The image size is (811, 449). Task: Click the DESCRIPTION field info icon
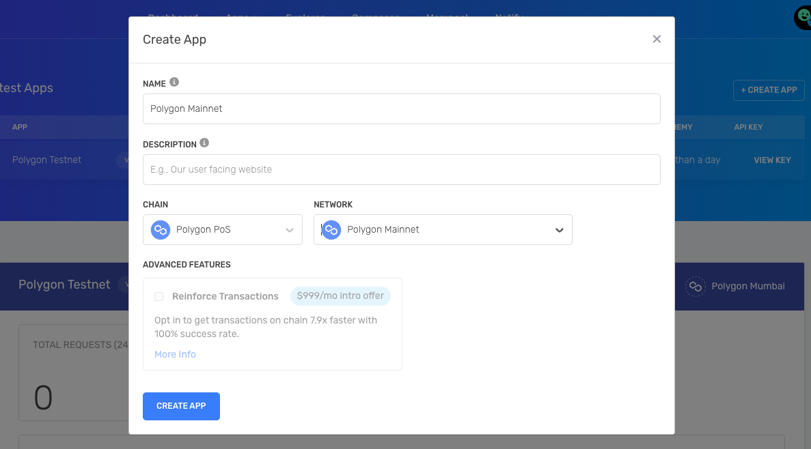[x=204, y=143]
